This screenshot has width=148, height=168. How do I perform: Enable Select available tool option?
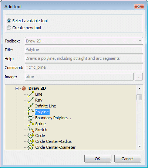point(9,21)
